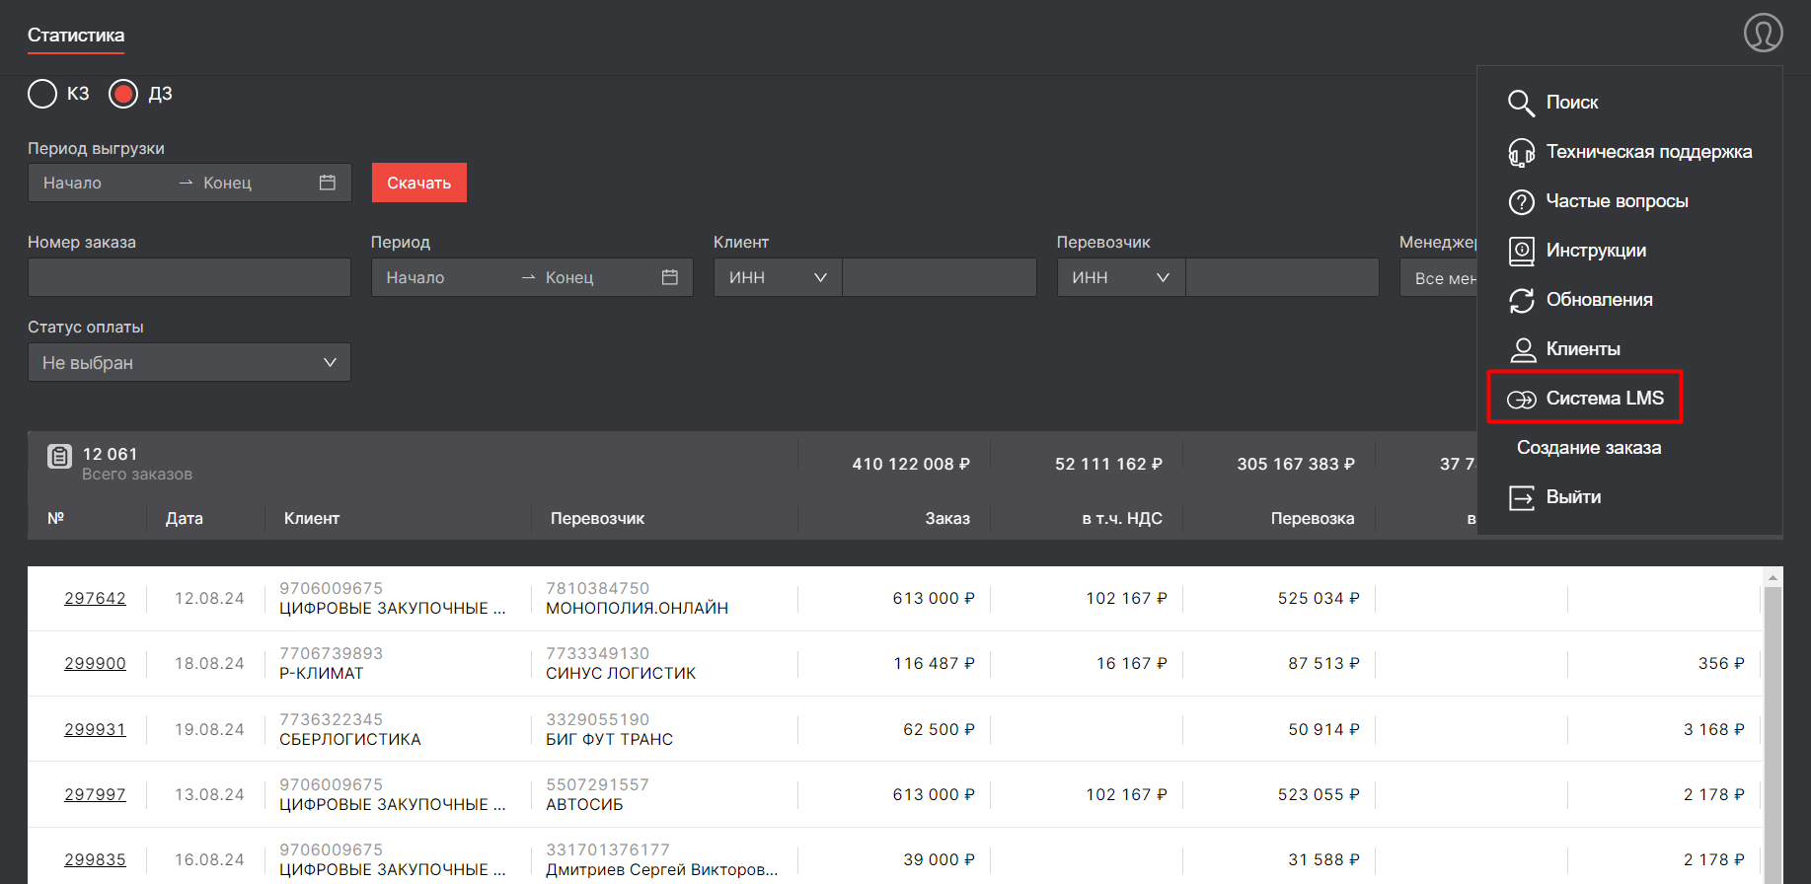Open calendar icon in Период выгрузки field
This screenshot has width=1811, height=884.
pos(328,183)
